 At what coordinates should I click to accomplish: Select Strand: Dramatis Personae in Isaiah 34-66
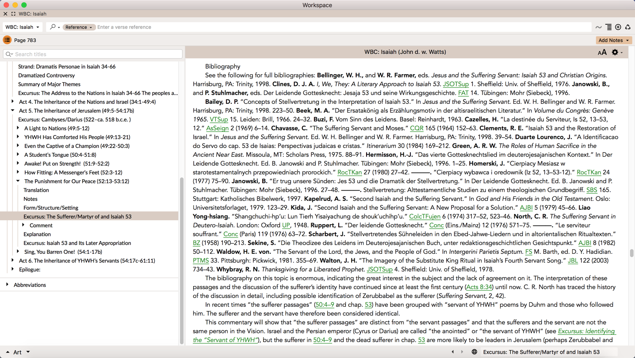pos(67,67)
